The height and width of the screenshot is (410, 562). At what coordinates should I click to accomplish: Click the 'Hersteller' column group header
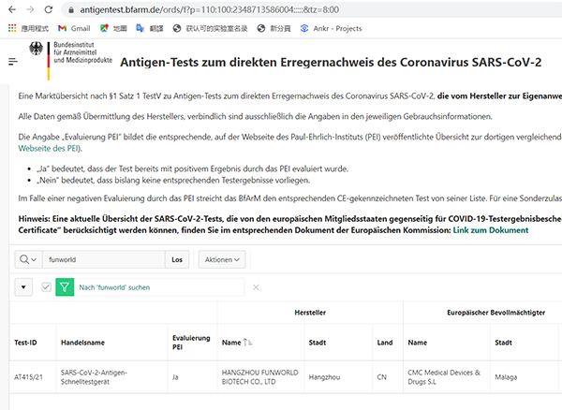tap(310, 313)
